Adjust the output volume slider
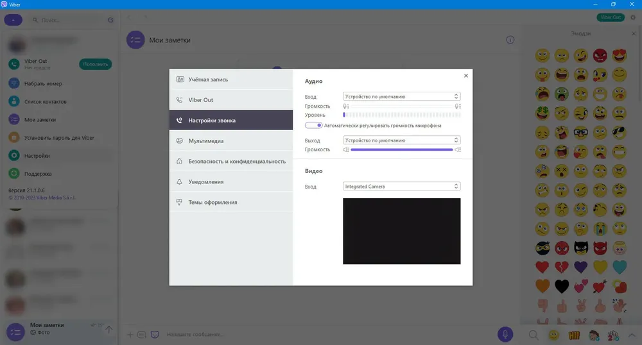Image resolution: width=642 pixels, height=345 pixels. pos(402,149)
